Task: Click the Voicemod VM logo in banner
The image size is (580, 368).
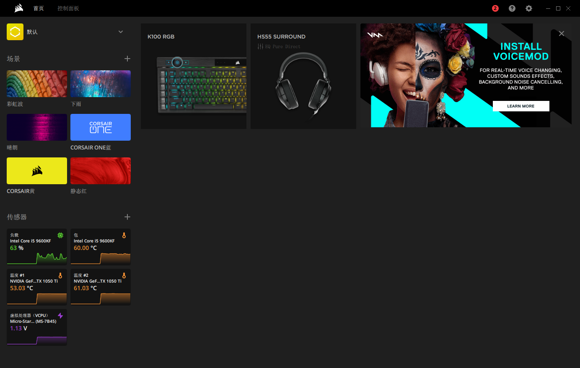Action: click(x=375, y=35)
